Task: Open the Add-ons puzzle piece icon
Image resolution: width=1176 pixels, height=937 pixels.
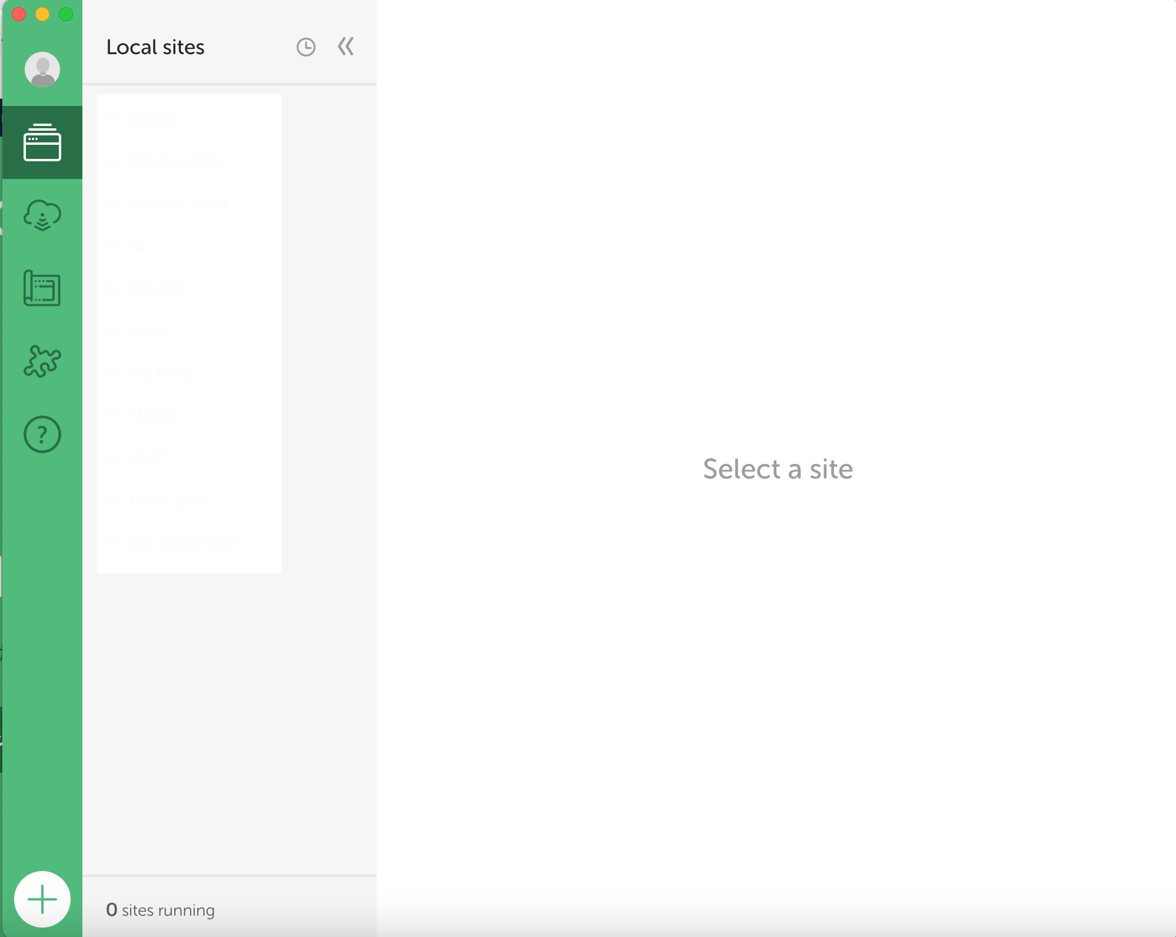Action: click(x=42, y=361)
